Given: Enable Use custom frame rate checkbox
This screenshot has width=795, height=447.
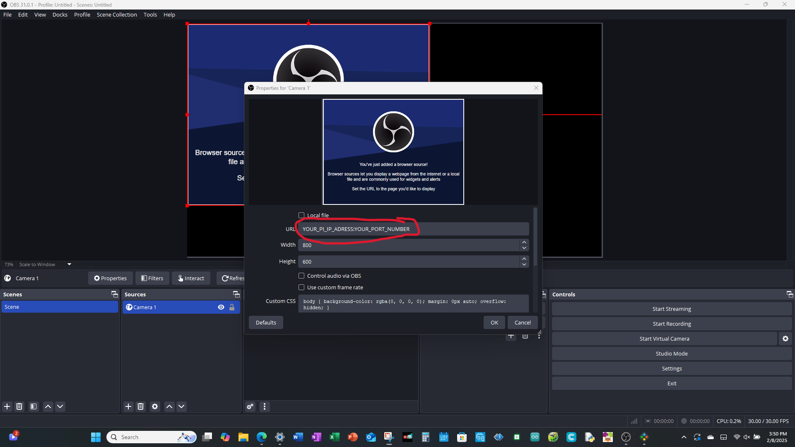Looking at the screenshot, I should pos(301,287).
